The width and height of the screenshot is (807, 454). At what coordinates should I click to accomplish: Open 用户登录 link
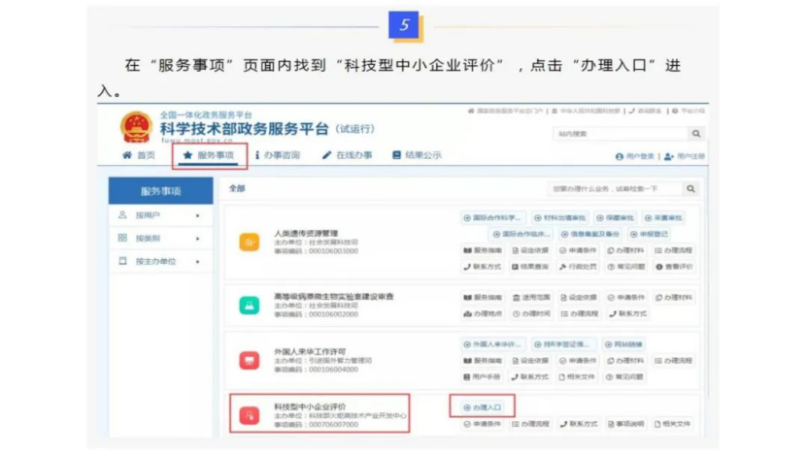pos(634,156)
